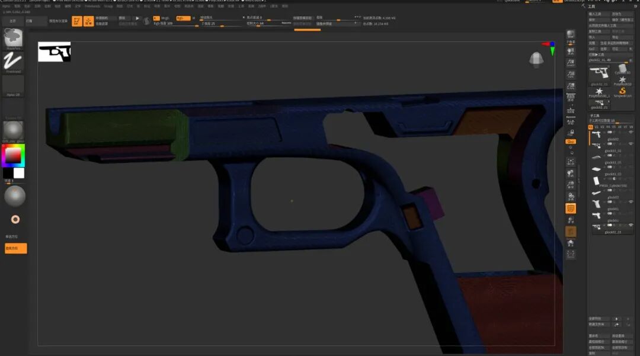Toggle the orange Qvyz rotation button
Viewport: 640px width, 356px height.
point(571,142)
